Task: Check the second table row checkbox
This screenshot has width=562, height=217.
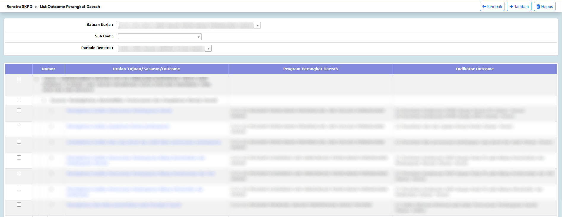Action: 19,100
